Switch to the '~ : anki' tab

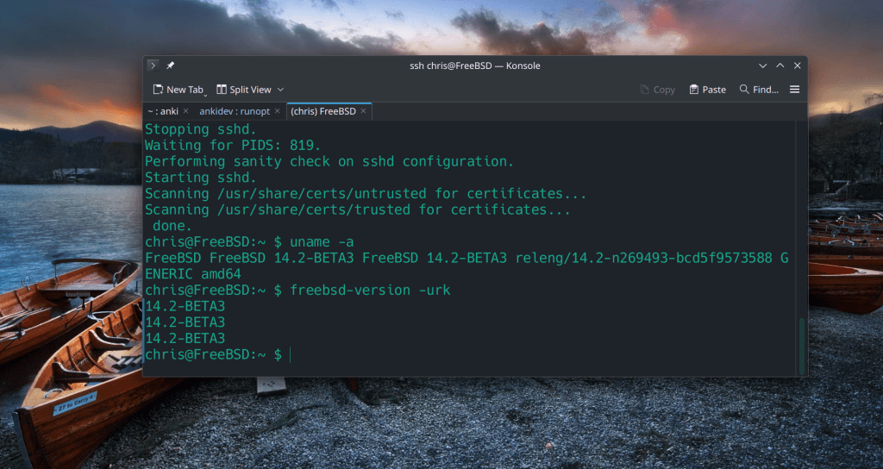[161, 111]
